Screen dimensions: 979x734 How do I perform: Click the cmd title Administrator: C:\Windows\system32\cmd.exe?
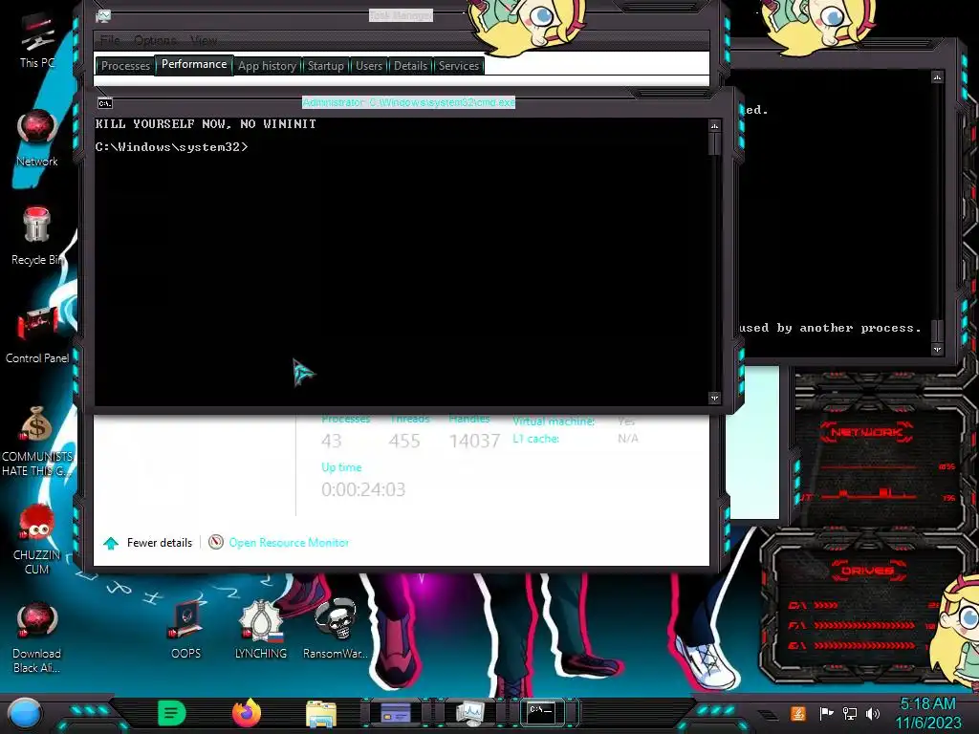tap(409, 102)
